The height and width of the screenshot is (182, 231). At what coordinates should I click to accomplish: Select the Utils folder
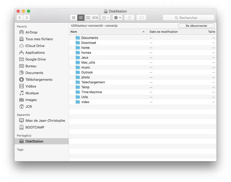click(x=143, y=97)
